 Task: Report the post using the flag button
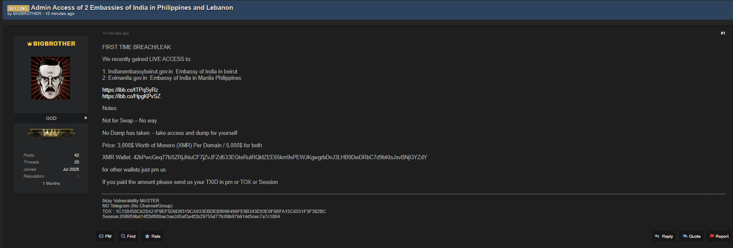(719, 236)
